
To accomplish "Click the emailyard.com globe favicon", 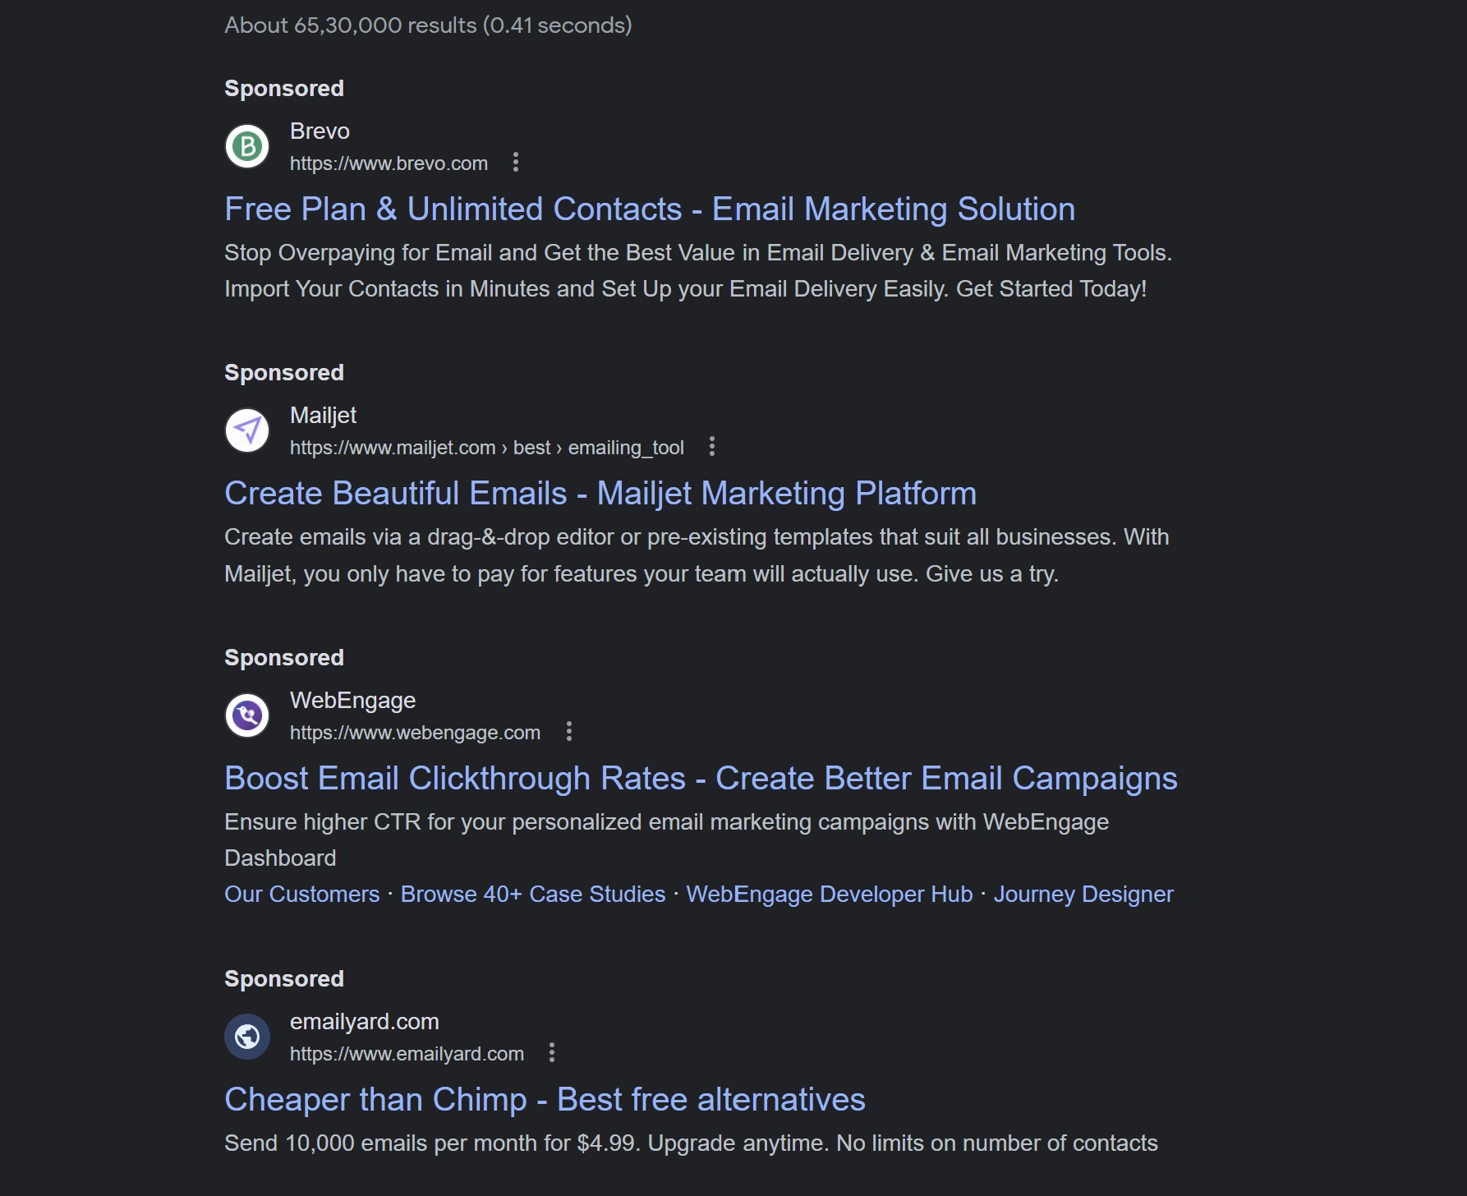I will click(247, 1037).
